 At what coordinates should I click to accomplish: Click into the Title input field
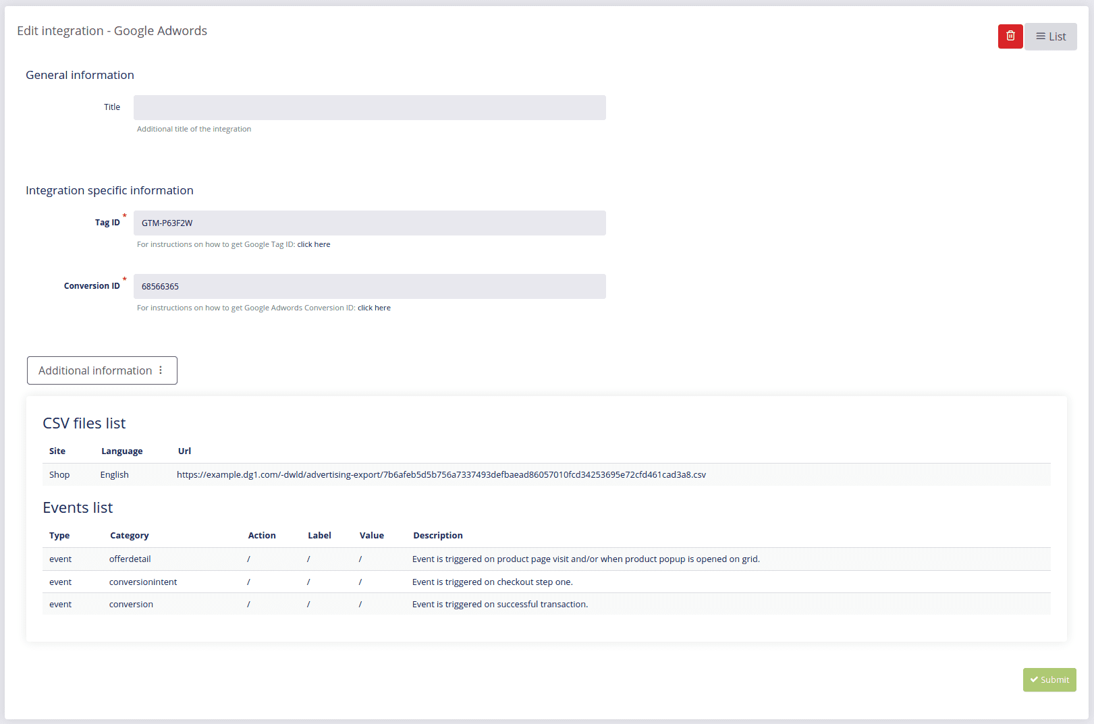click(370, 107)
